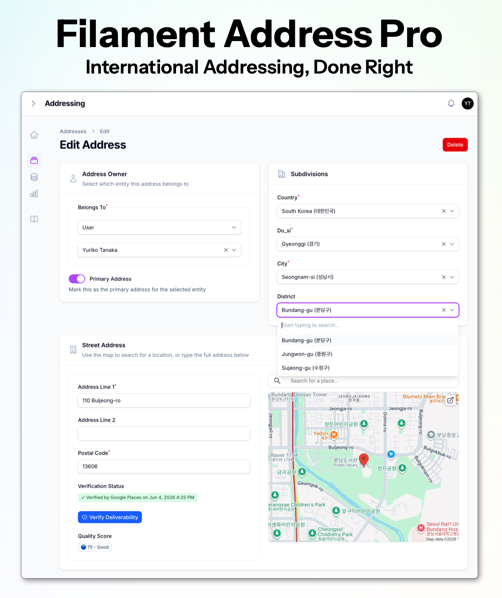Click the hospital H marker on map

pyautogui.click(x=421, y=528)
